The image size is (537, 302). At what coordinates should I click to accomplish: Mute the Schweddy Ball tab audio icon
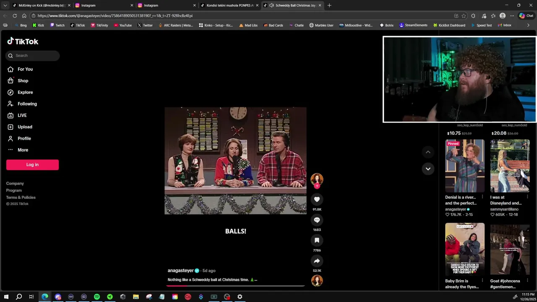tap(271, 5)
